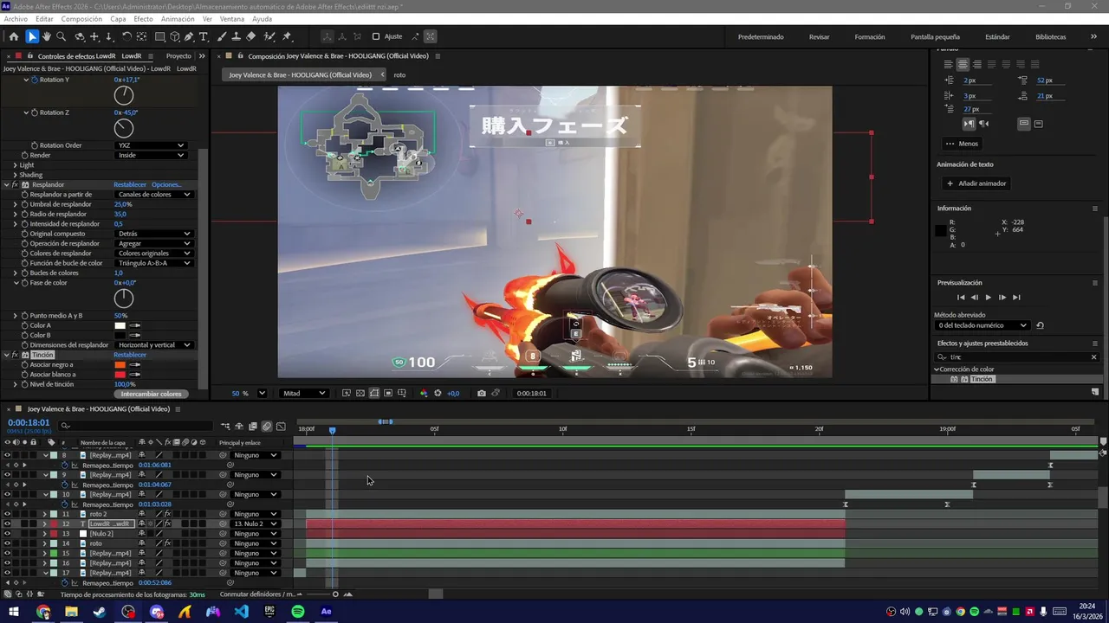The height and width of the screenshot is (623, 1109).
Task: Click Restablecer link for Tinción effect
Action: pos(130,355)
